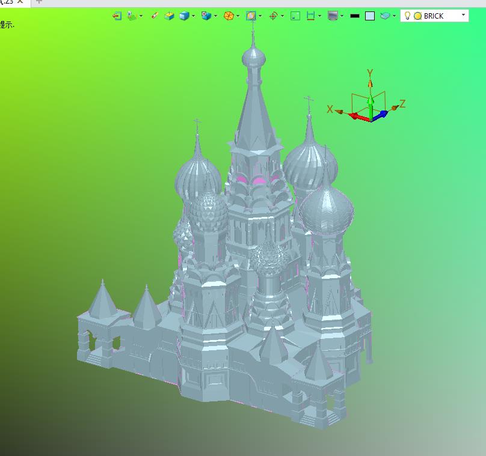Click the layered figure tool icon
The image size is (486, 456).
click(x=132, y=16)
